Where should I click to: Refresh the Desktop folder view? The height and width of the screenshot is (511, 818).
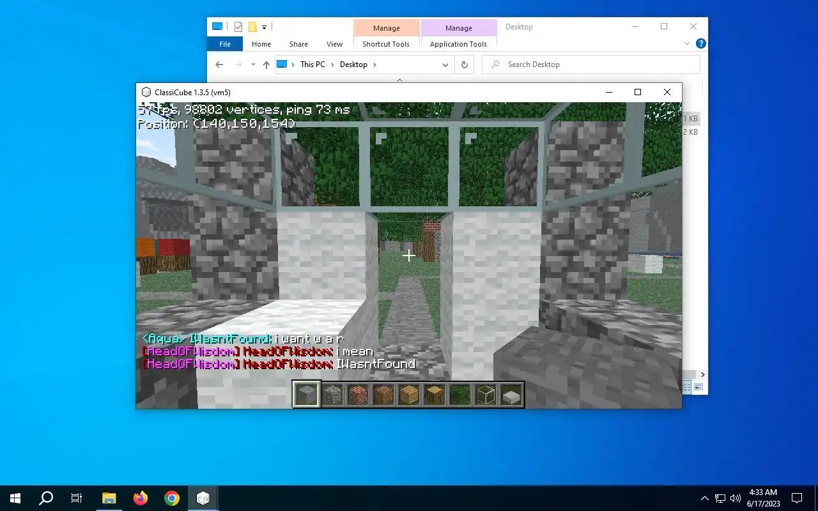point(465,65)
